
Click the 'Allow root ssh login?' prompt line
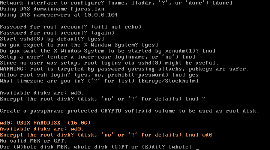99,75
